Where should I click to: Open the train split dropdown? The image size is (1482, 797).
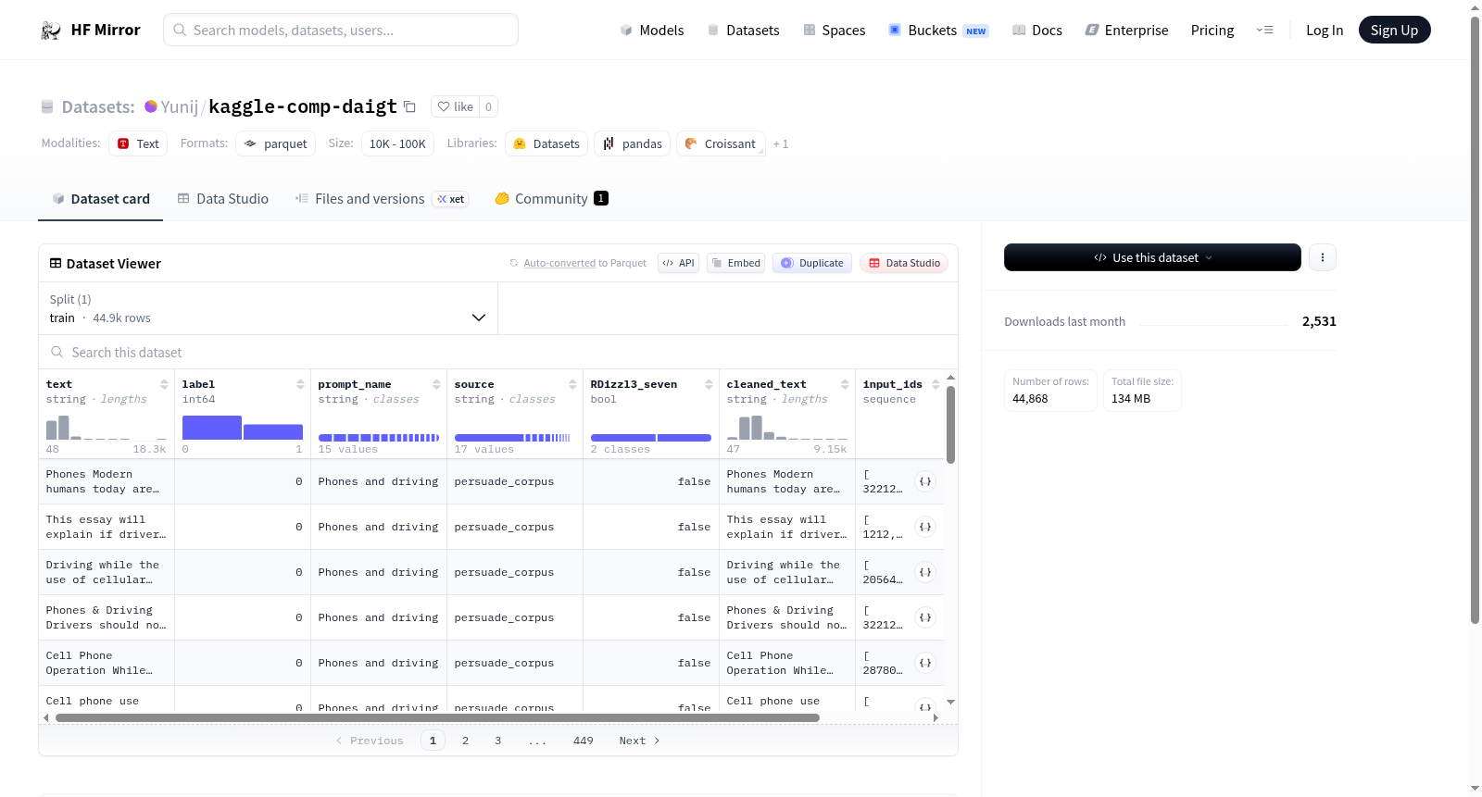(268, 308)
